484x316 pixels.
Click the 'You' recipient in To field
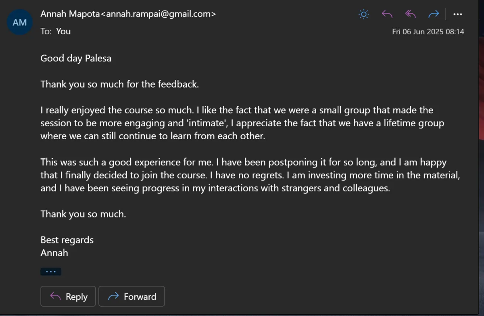pos(63,31)
